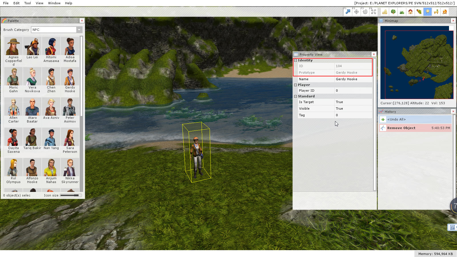Collapse the Standard property group
Viewport: 457px width, 257px height.
coord(296,96)
